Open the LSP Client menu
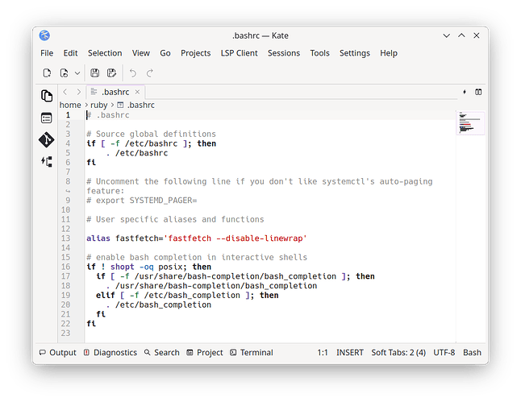This screenshot has width=521, height=402. [240, 53]
